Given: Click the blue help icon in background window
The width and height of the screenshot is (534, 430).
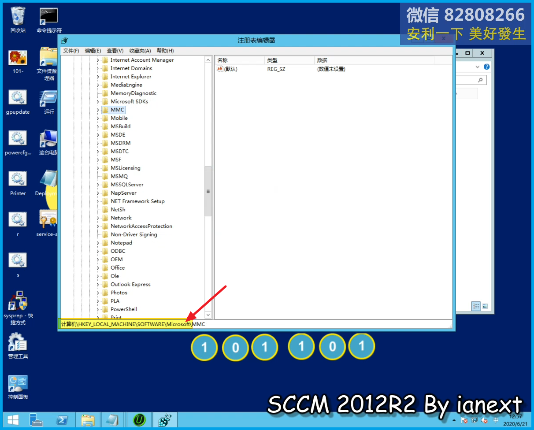Looking at the screenshot, I should (x=487, y=67).
